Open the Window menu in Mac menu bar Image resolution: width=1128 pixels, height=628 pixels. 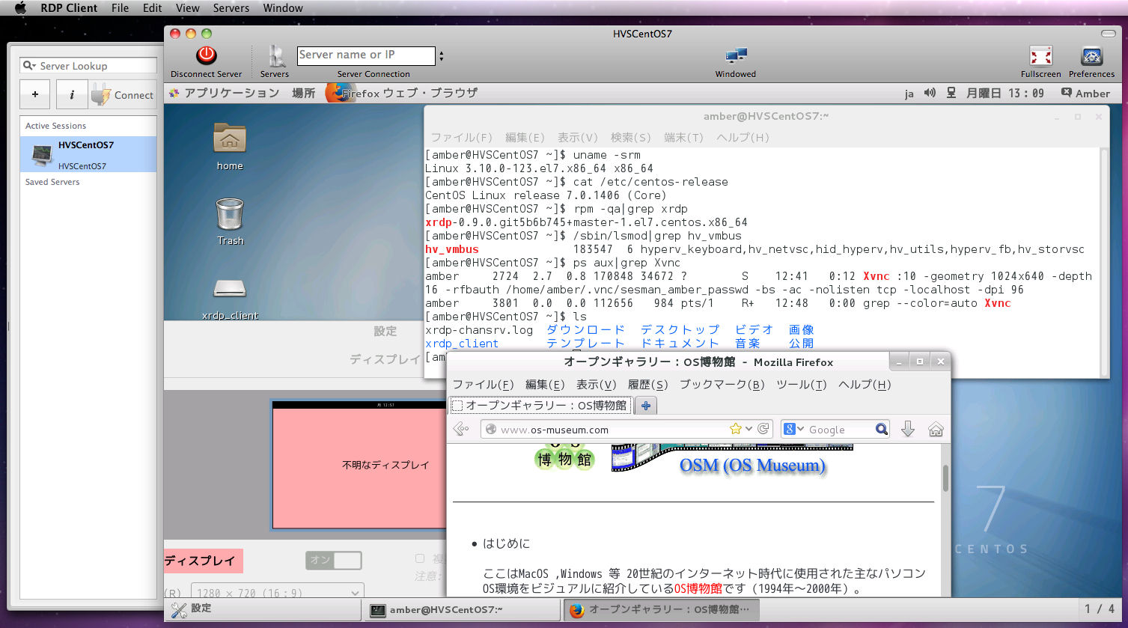[x=283, y=8]
